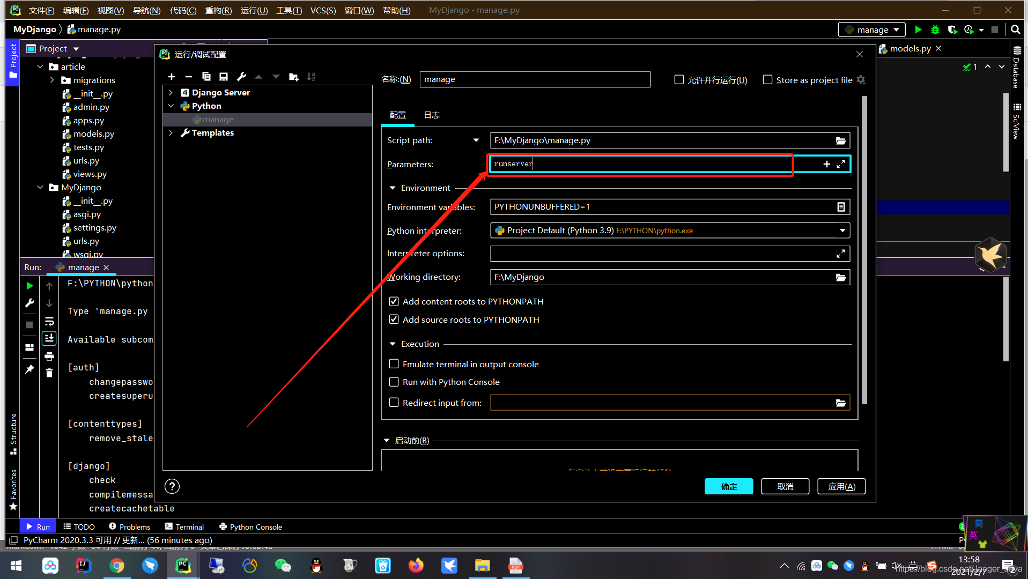Click dialog vertical scrollbar
The image size is (1028, 579).
pos(864,250)
